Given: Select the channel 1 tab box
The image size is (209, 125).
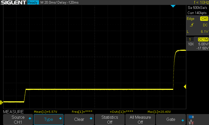Looking at the screenshot, I should point(190,39).
